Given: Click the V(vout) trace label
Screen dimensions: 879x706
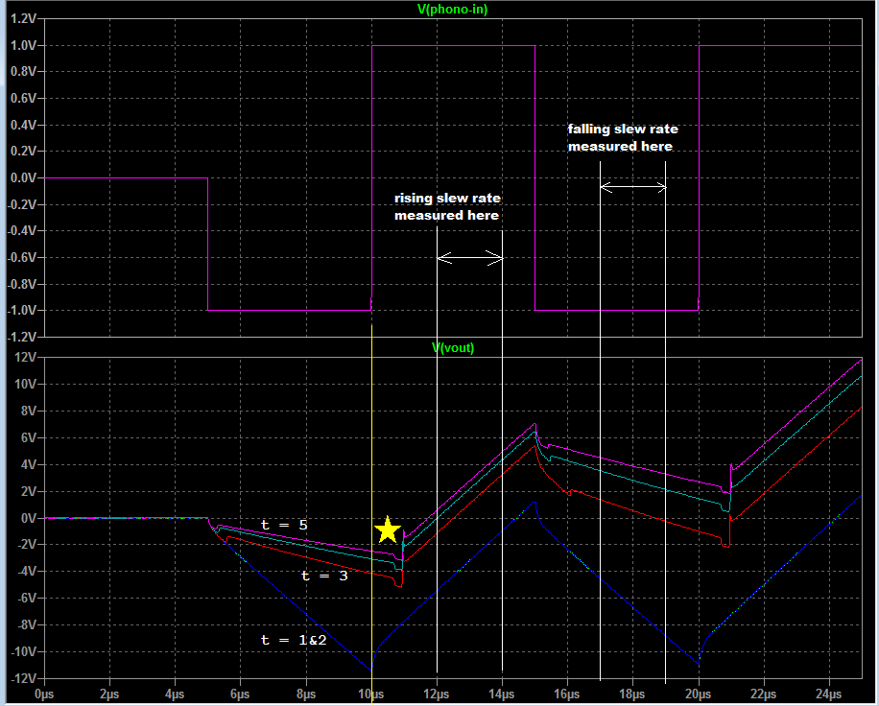Looking at the screenshot, I should pyautogui.click(x=453, y=348).
